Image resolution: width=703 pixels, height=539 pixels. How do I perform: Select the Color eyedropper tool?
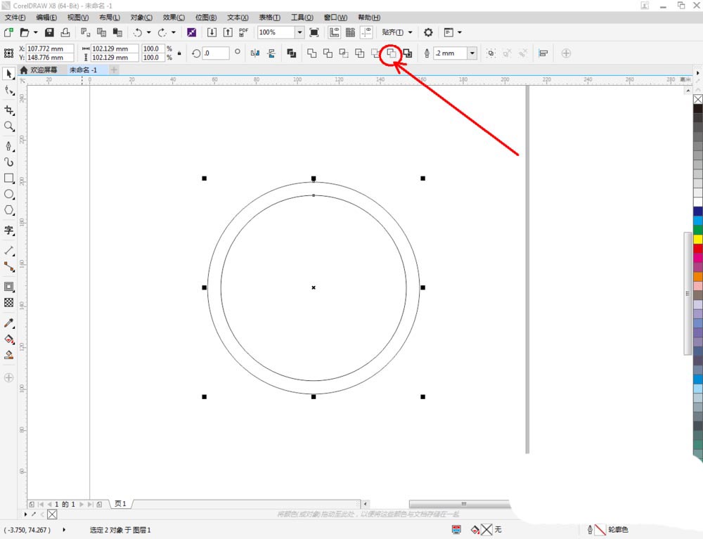pos(9,323)
